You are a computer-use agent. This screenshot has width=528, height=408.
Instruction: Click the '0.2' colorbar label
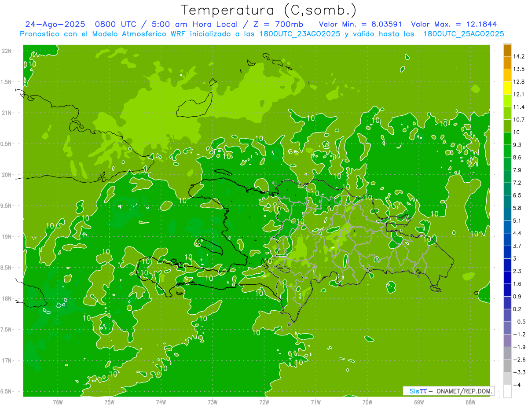click(x=517, y=309)
